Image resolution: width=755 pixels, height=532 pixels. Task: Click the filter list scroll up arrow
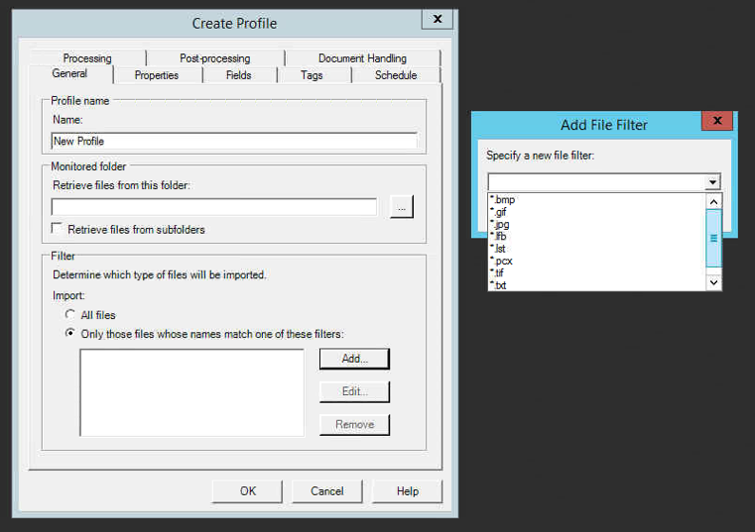click(x=713, y=201)
